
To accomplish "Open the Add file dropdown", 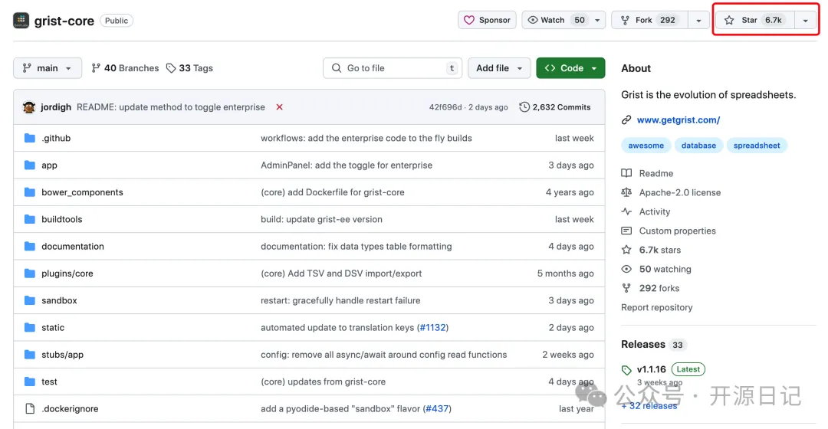I will click(x=498, y=68).
